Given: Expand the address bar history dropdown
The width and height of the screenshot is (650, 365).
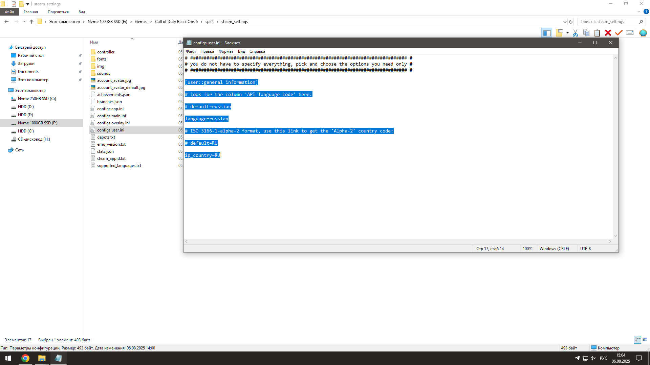Looking at the screenshot, I should [565, 22].
